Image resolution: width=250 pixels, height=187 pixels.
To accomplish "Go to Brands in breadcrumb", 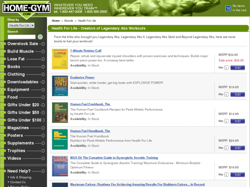I will coord(69,21).
